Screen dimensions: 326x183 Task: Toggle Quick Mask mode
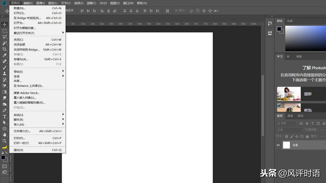5,166
